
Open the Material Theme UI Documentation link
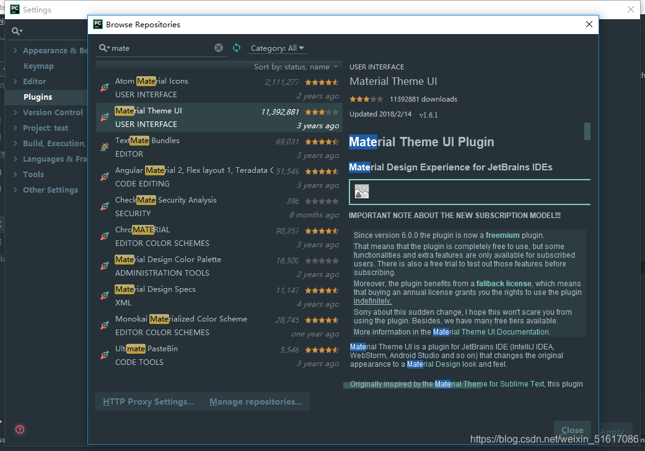[491, 332]
